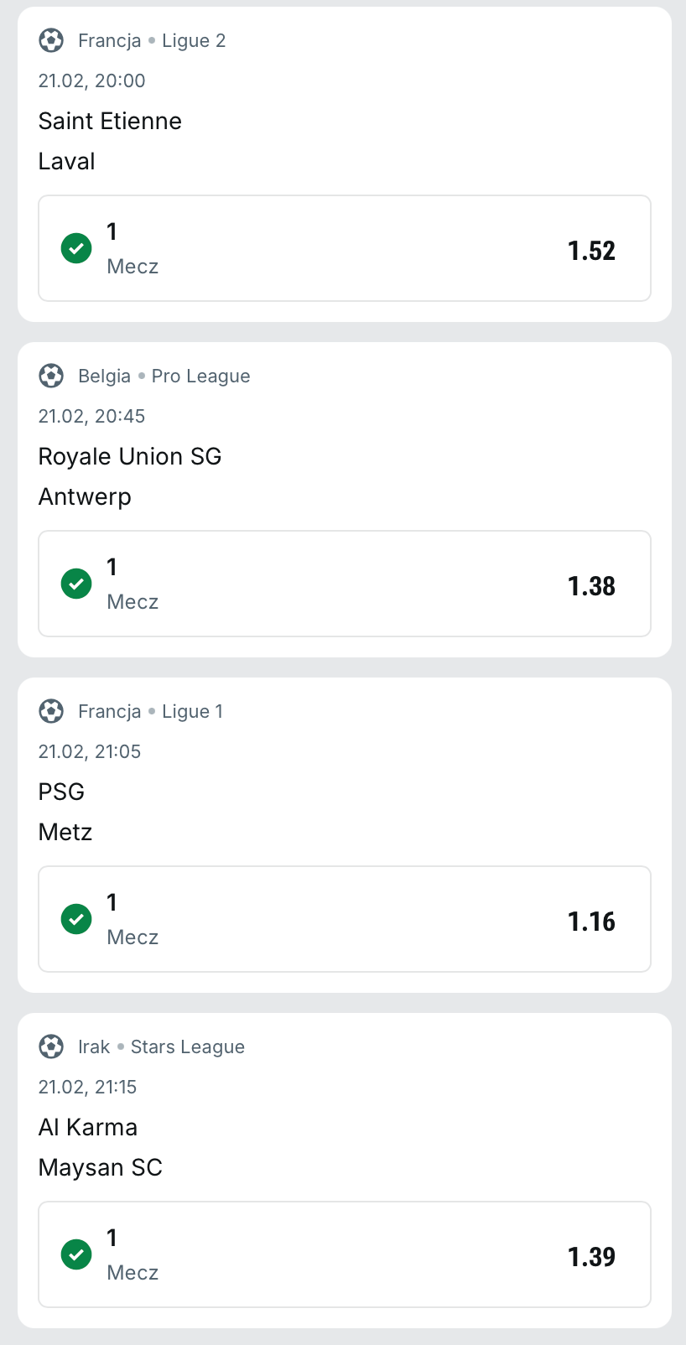686x1345 pixels.
Task: Open the Belgia Pro League link
Action: click(164, 376)
